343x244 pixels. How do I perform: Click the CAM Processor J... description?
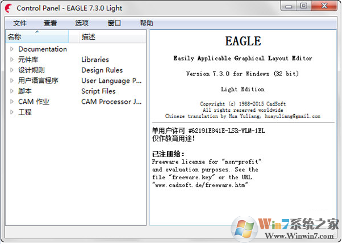pos(111,102)
